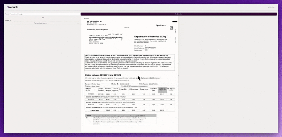
Task: Click the QCA Health Plan address block
Action: coord(95,23)
